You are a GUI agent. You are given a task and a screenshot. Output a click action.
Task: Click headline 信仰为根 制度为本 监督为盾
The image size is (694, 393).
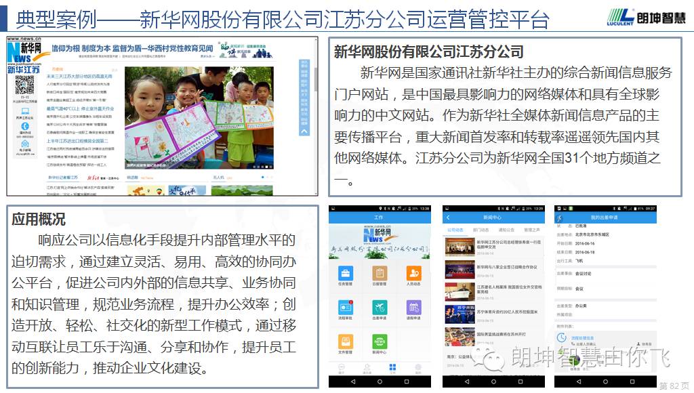pyautogui.click(x=132, y=48)
